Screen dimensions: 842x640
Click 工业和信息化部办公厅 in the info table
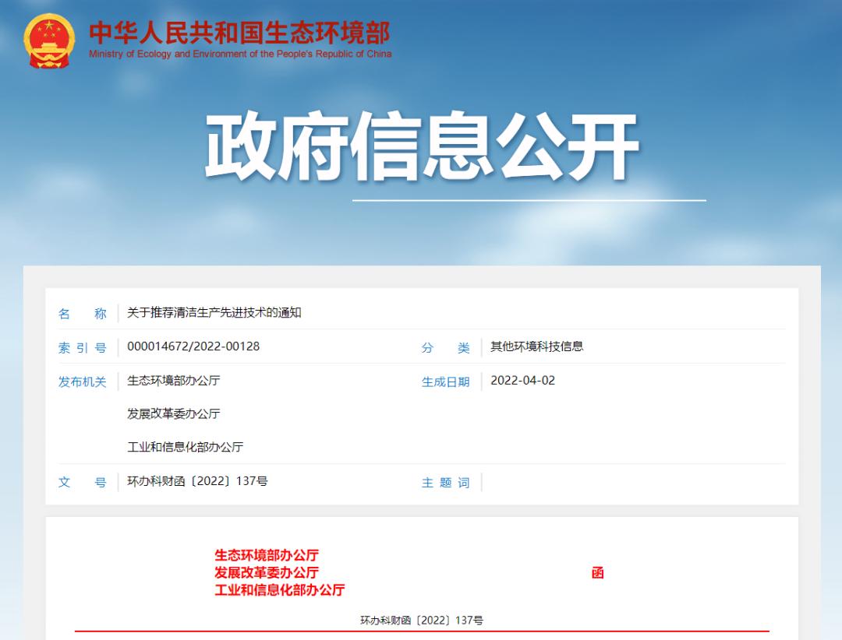pos(186,447)
